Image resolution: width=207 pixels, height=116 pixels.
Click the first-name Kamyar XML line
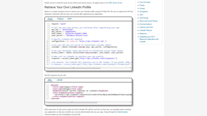pyautogui.click(x=68, y=87)
